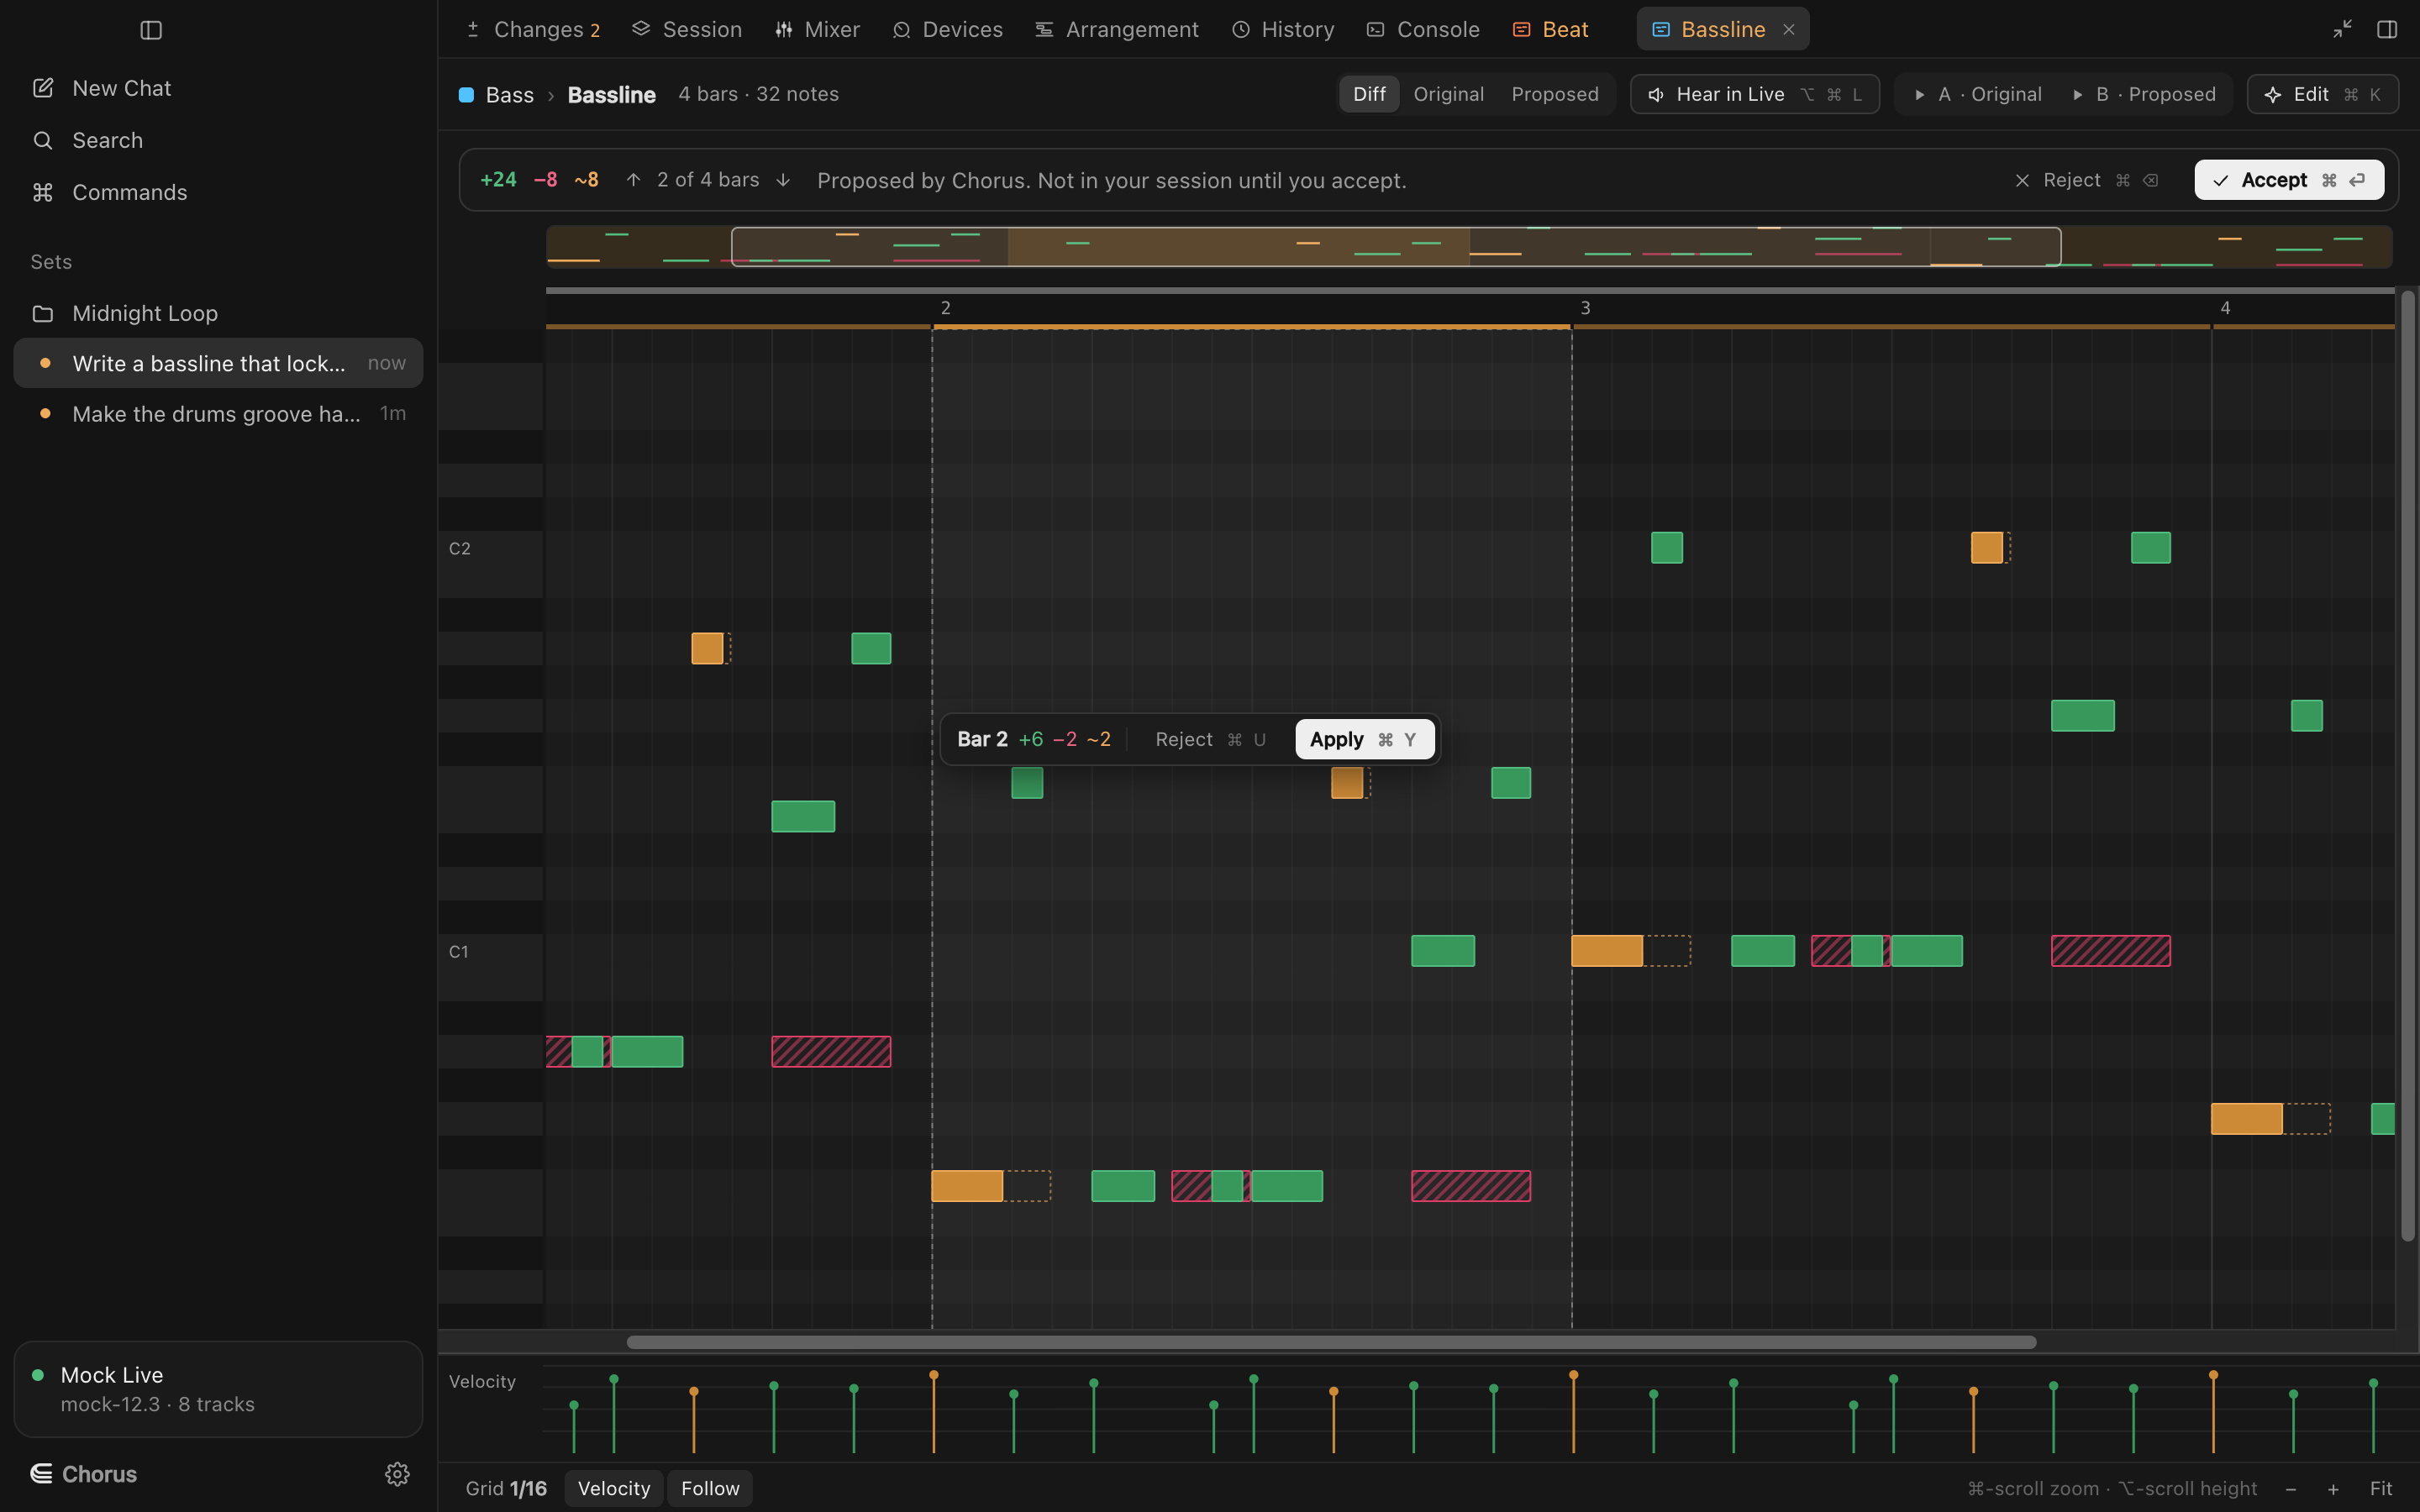Go to previous bar with up arrow

[x=633, y=180]
